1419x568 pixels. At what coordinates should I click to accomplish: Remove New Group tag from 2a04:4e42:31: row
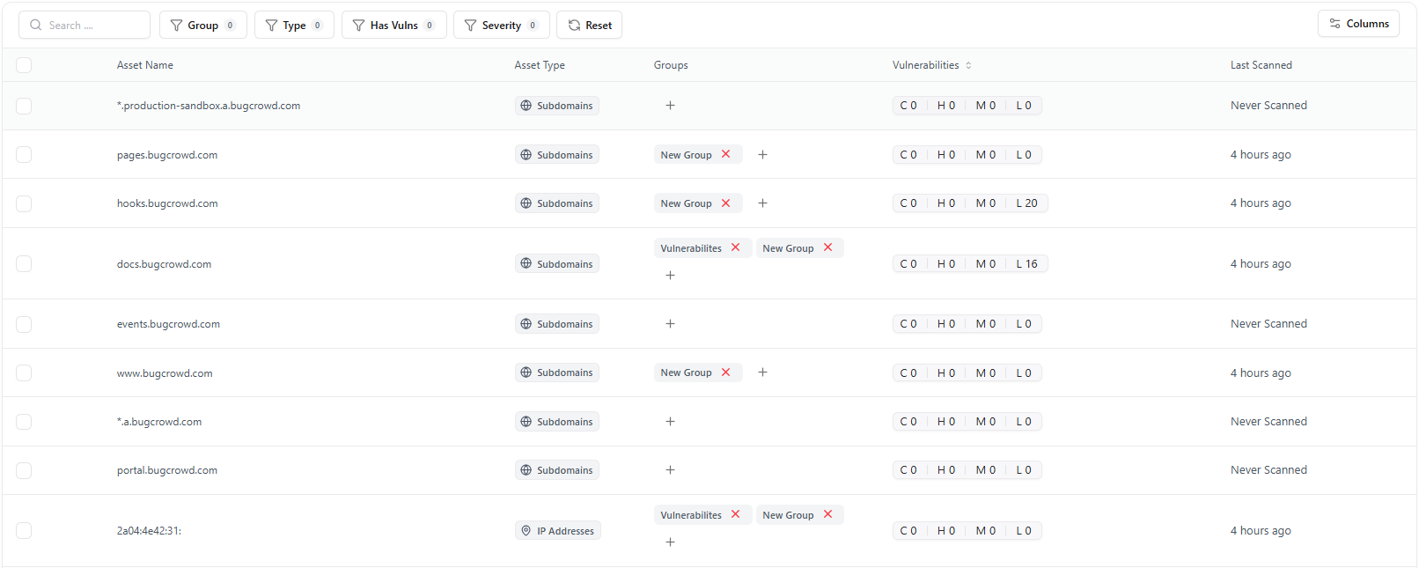pos(828,514)
